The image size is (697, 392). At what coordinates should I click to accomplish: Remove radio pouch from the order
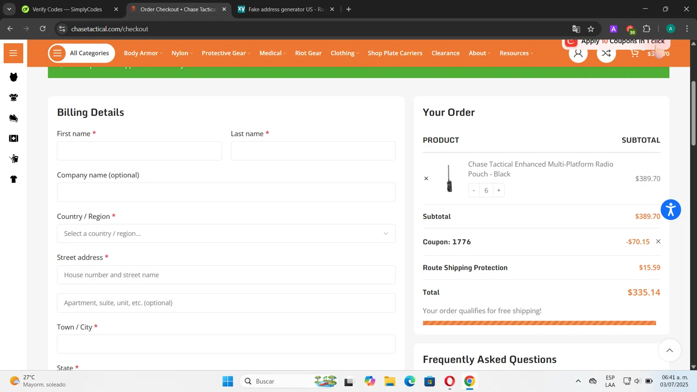click(x=426, y=178)
